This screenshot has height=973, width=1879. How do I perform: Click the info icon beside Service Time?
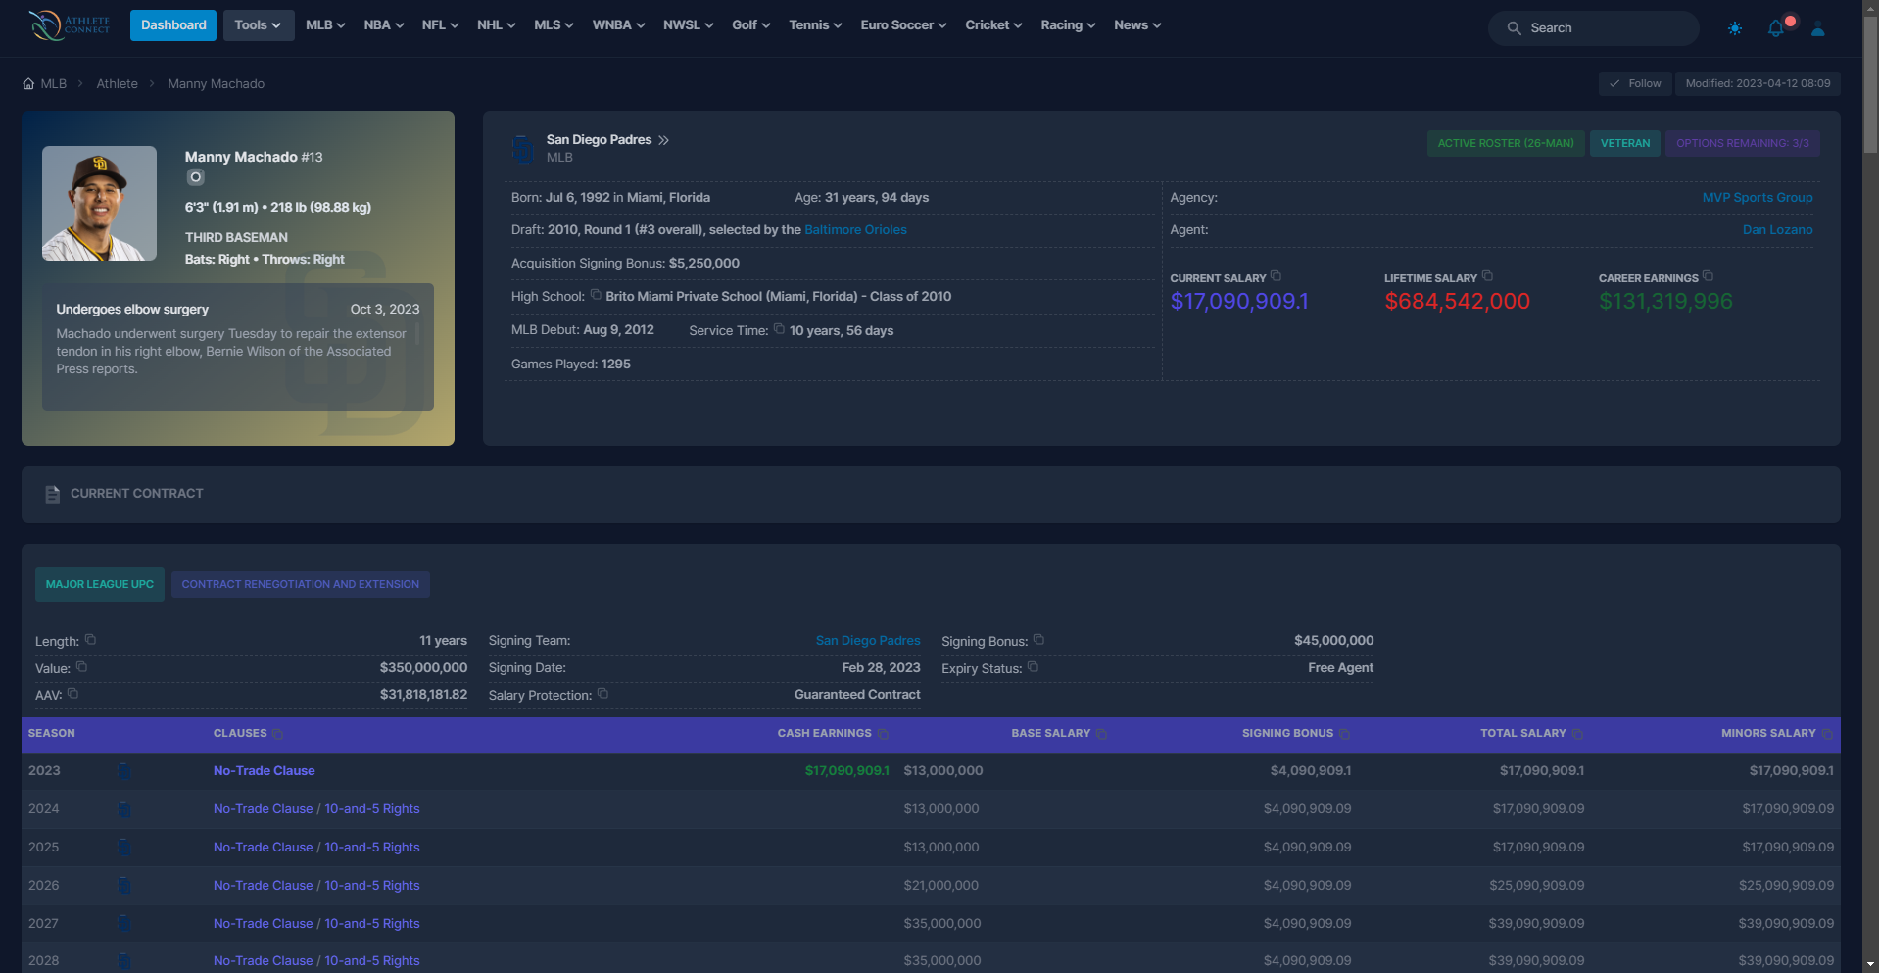pos(779,328)
